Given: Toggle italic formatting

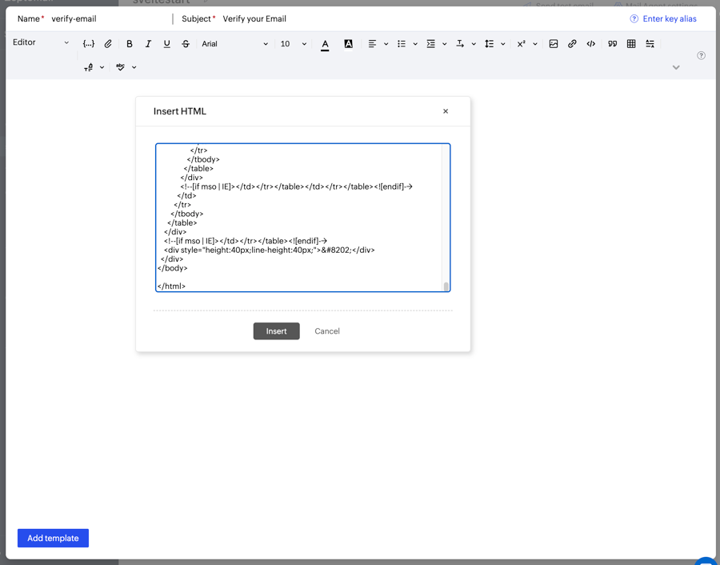Looking at the screenshot, I should (148, 44).
